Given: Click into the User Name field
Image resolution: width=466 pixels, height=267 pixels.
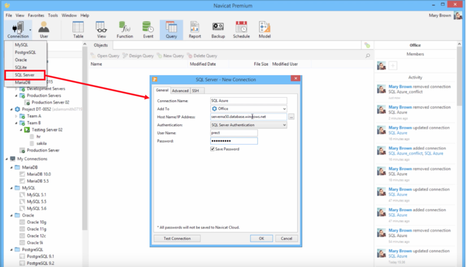Looking at the screenshot, I should [x=234, y=133].
